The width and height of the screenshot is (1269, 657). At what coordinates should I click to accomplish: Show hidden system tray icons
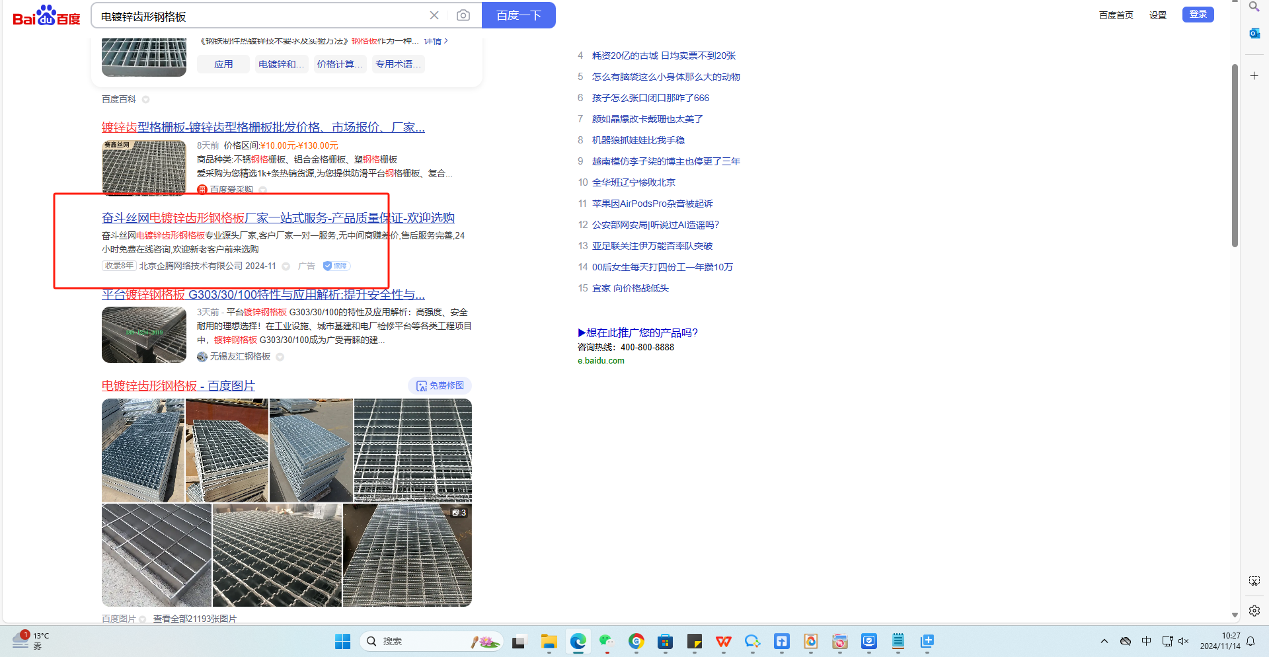(1104, 641)
